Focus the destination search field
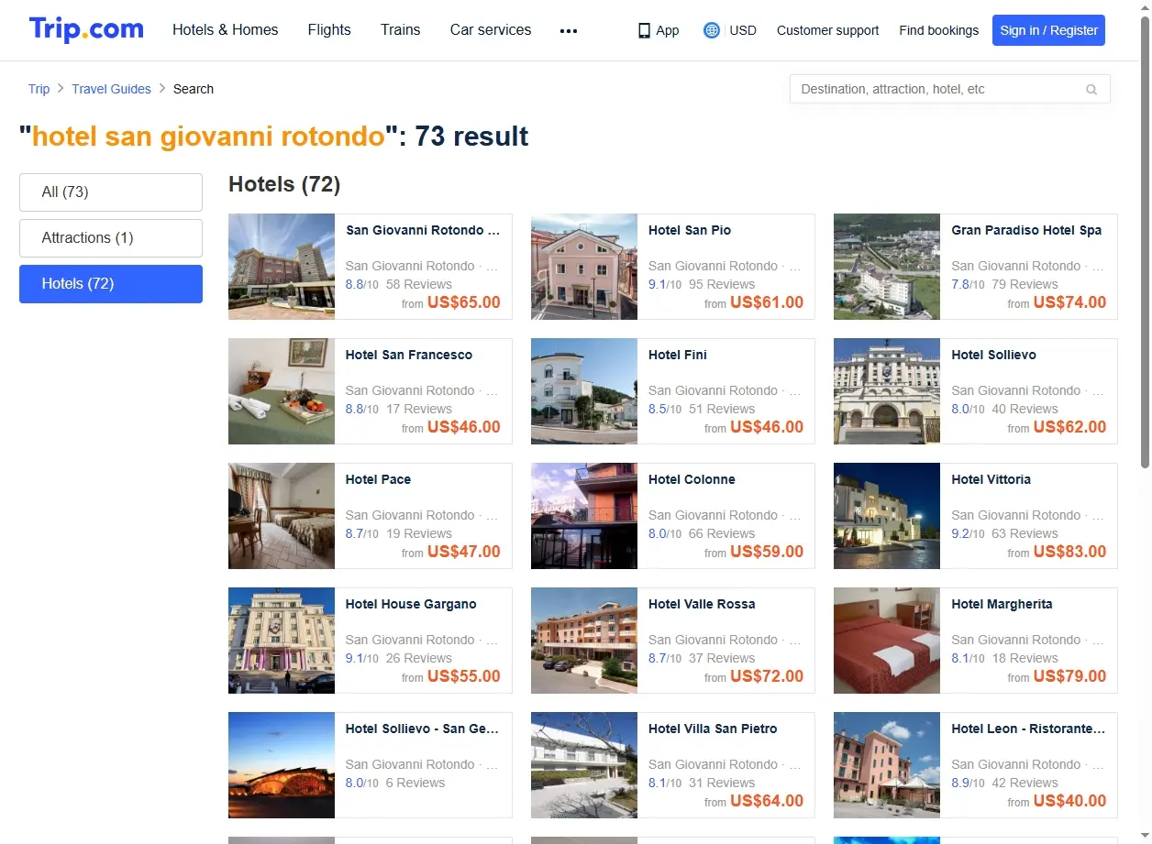The height and width of the screenshot is (844, 1152). tap(950, 89)
